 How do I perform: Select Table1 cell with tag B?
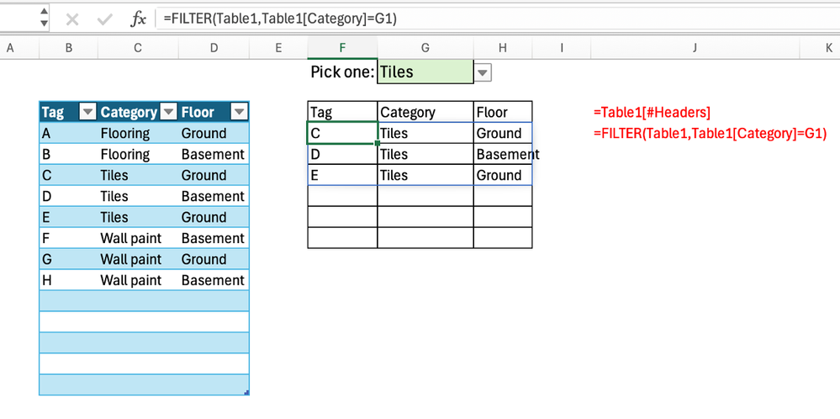click(69, 154)
